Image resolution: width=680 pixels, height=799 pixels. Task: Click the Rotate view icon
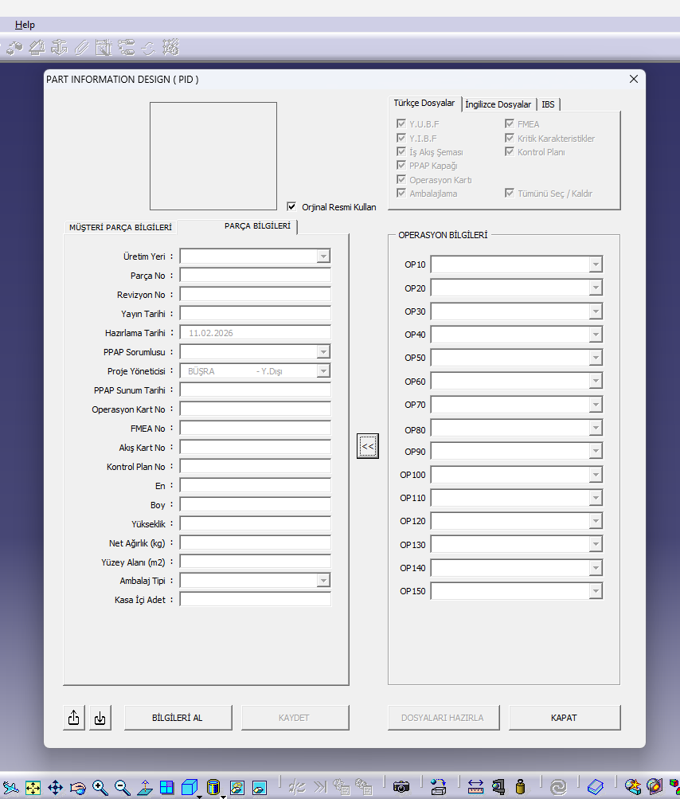(x=77, y=787)
